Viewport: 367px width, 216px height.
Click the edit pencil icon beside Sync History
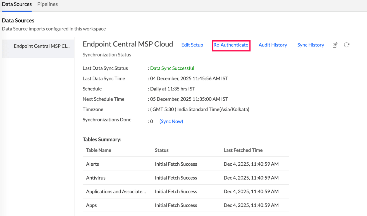tap(335, 45)
